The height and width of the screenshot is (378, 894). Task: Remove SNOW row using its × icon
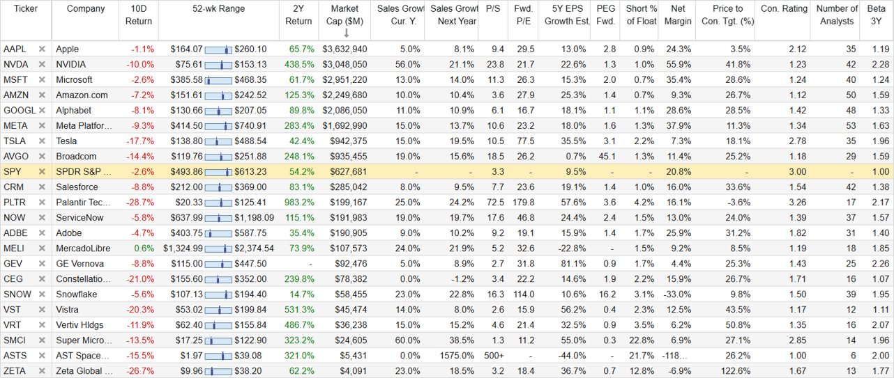click(42, 294)
